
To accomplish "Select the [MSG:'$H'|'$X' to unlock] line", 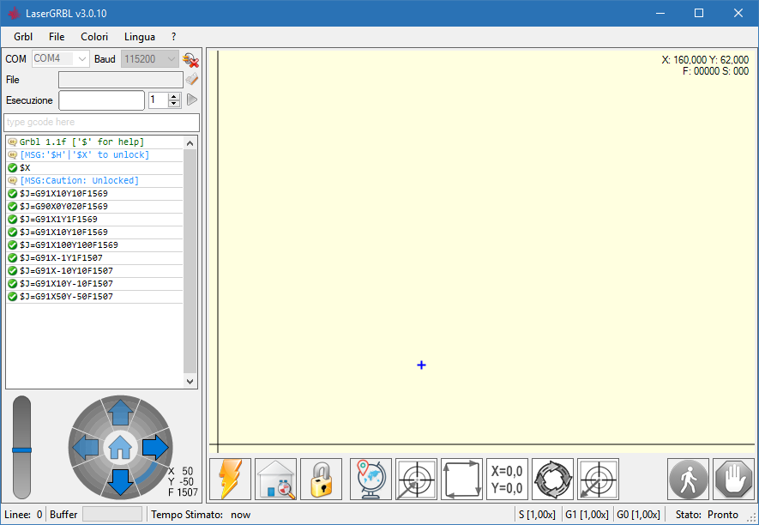I will [x=95, y=155].
